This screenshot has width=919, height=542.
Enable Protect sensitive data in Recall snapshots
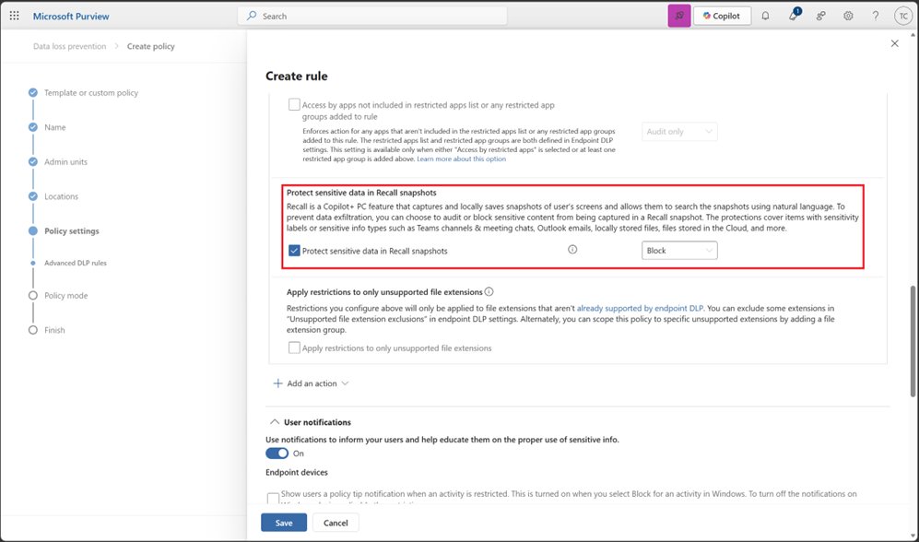click(x=296, y=249)
